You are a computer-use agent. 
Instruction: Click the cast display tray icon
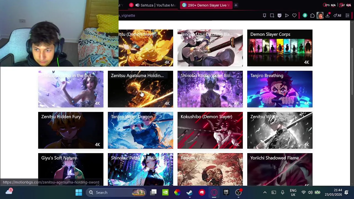(x=274, y=192)
